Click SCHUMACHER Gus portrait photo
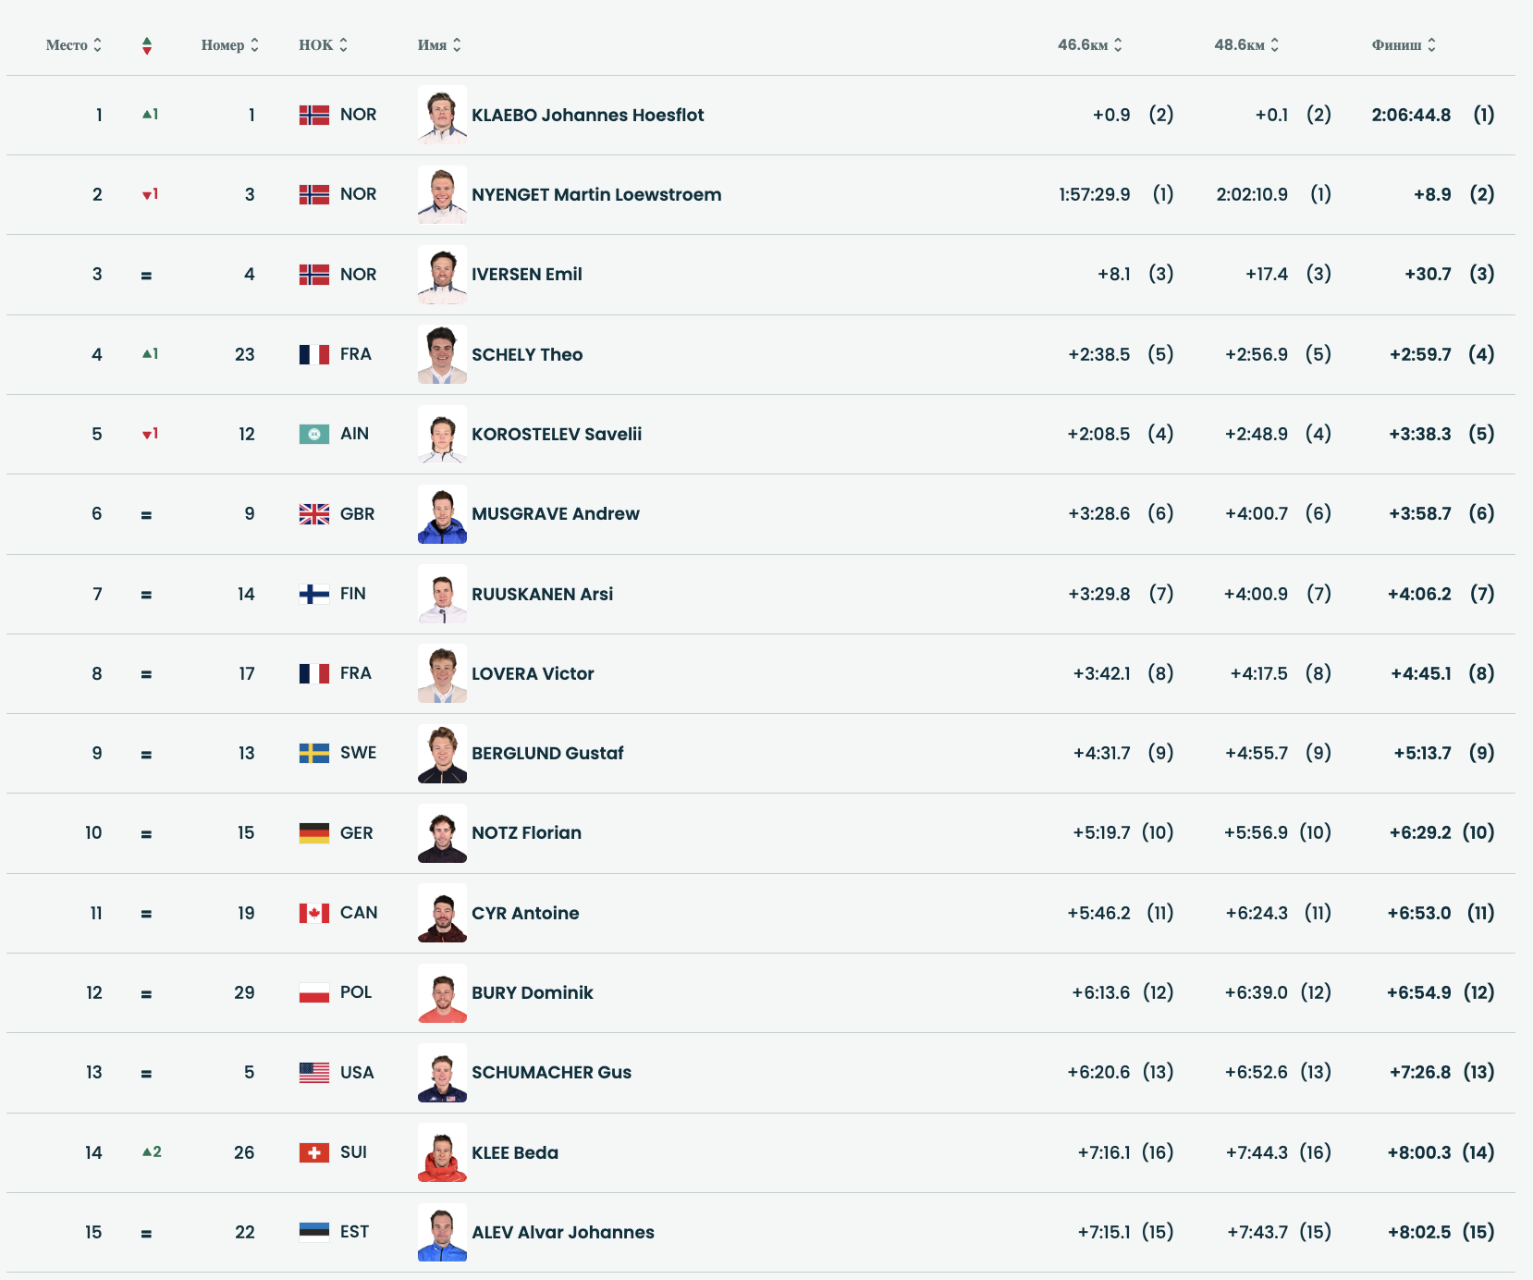This screenshot has height=1280, width=1533. coord(442,1073)
